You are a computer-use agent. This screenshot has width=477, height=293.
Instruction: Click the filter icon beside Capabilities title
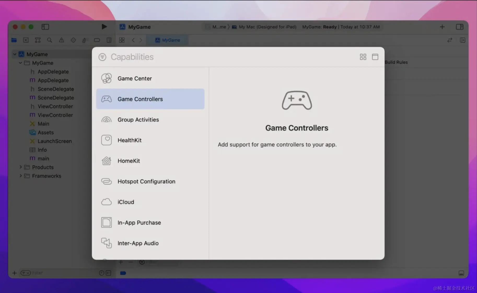pyautogui.click(x=102, y=57)
